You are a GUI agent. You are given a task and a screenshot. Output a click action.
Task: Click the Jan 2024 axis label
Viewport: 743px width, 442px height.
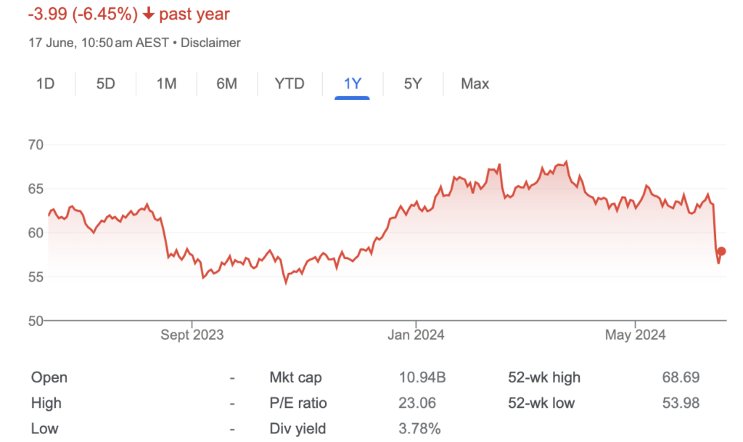click(x=416, y=335)
